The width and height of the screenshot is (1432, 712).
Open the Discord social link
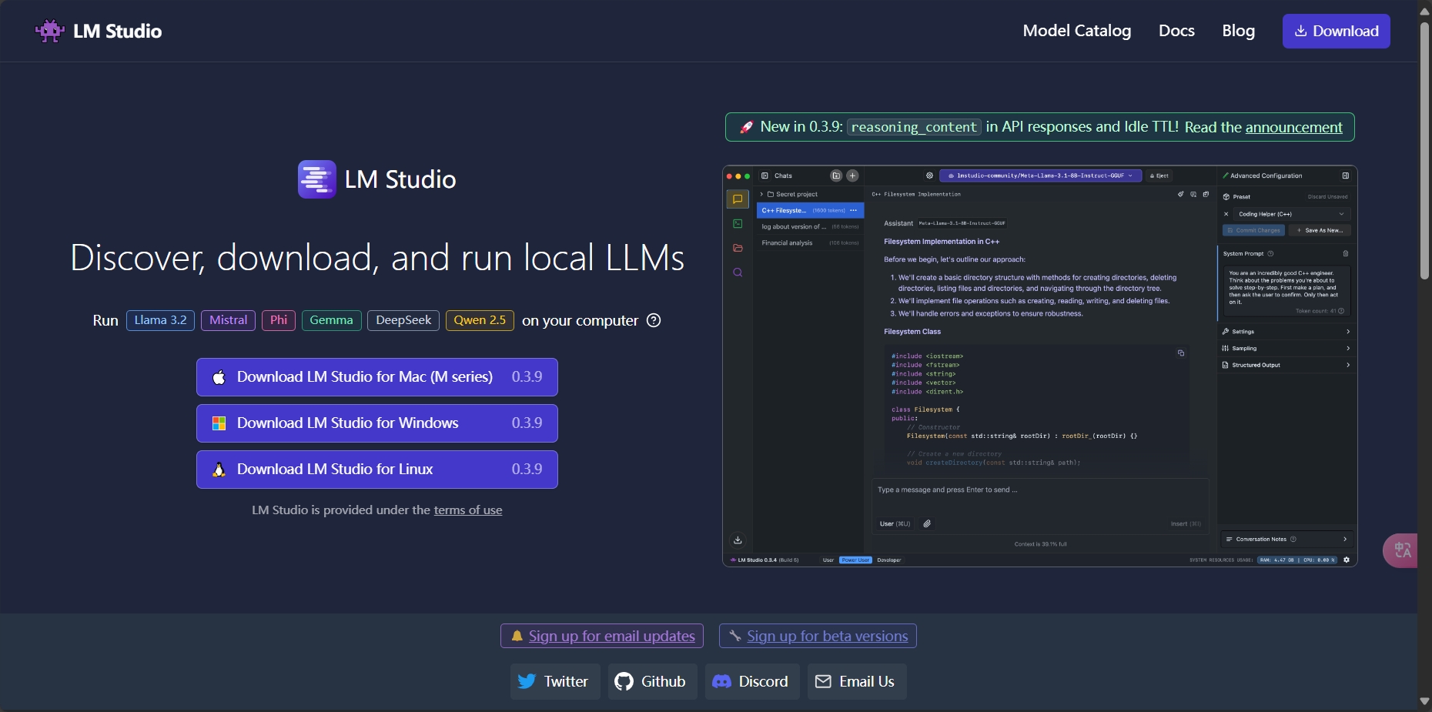coord(752,681)
